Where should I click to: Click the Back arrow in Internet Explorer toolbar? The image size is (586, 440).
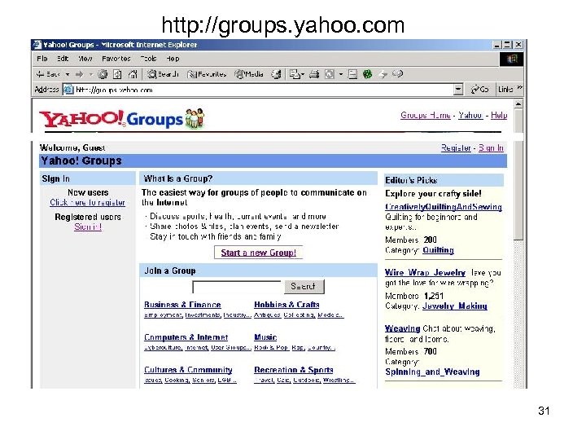tap(48, 74)
